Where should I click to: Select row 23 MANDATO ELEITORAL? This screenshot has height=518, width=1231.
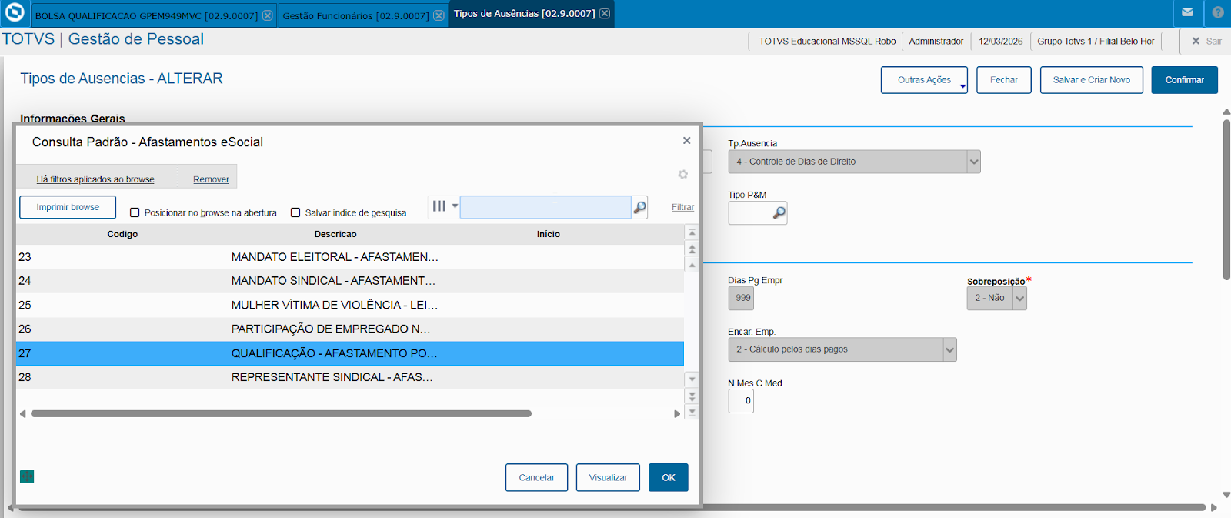(x=350, y=257)
